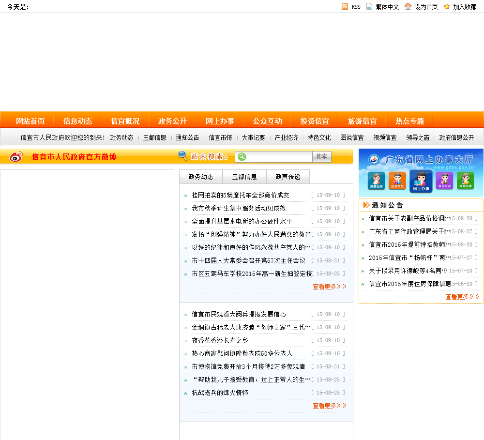Open 旅游信宜 in main navigation

click(363, 121)
